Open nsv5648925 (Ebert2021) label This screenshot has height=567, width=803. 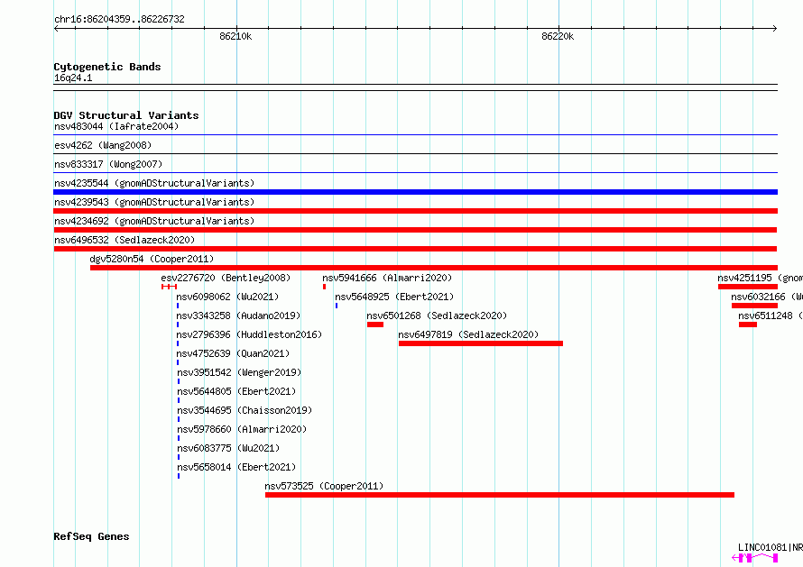[x=394, y=297]
